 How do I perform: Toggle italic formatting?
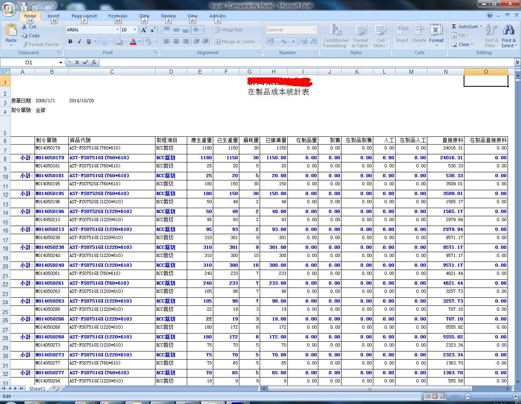[79, 42]
